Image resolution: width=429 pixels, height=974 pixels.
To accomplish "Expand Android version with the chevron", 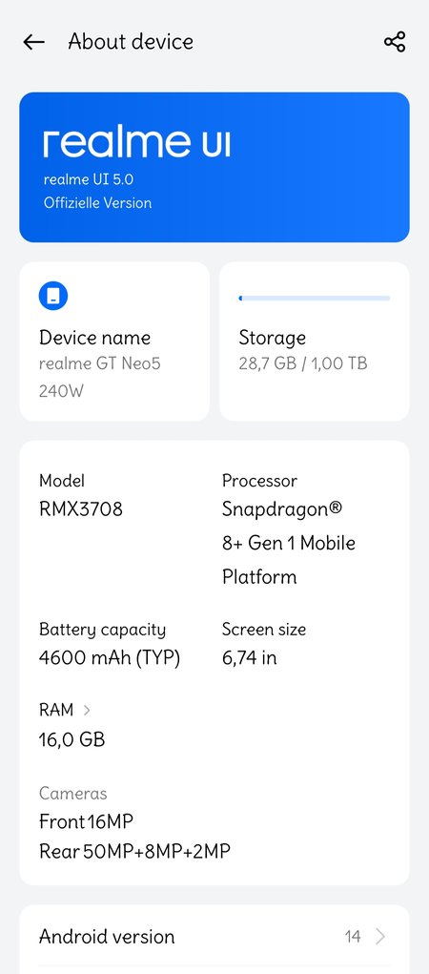I will tap(380, 936).
